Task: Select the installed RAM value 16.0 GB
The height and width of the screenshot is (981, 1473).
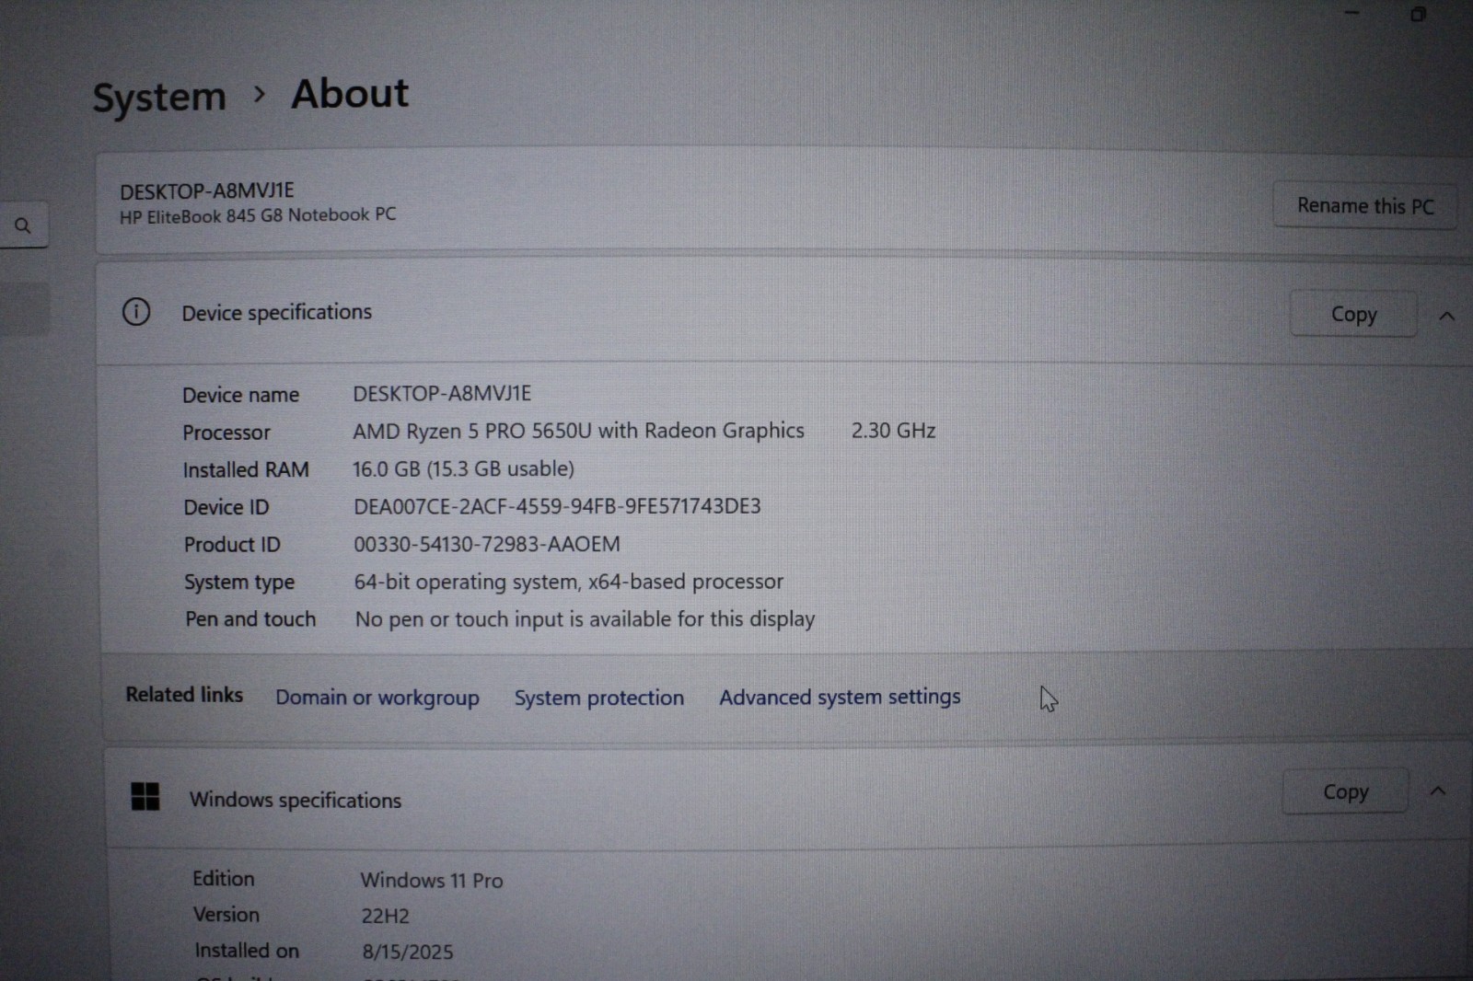Action: pos(463,468)
